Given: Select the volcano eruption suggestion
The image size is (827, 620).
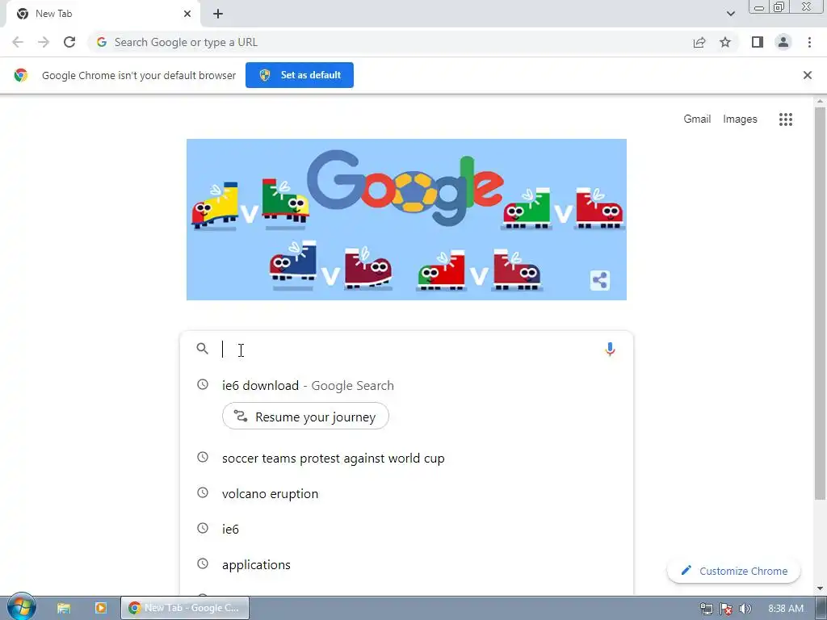Looking at the screenshot, I should click(406, 493).
